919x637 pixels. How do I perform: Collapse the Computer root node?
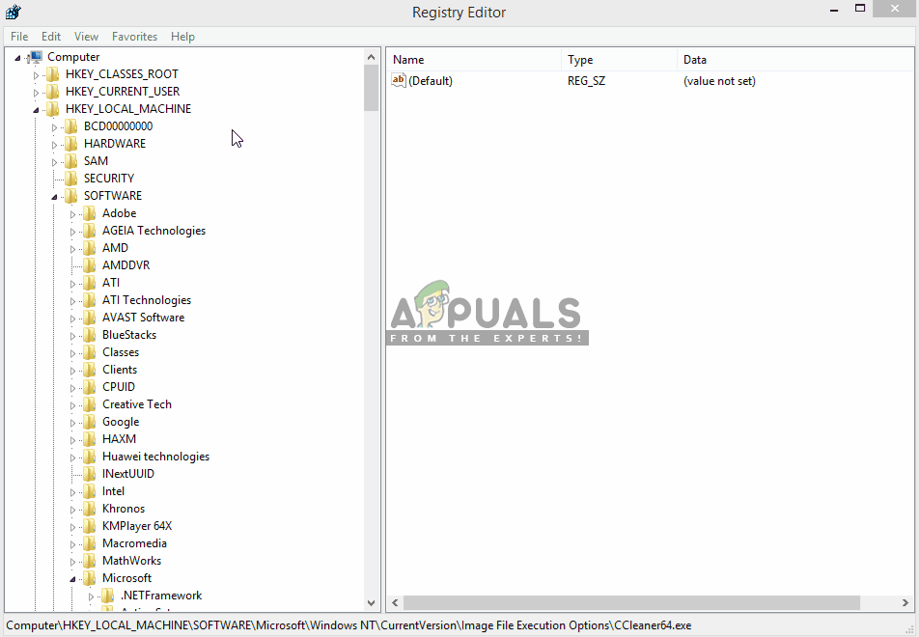(17, 58)
